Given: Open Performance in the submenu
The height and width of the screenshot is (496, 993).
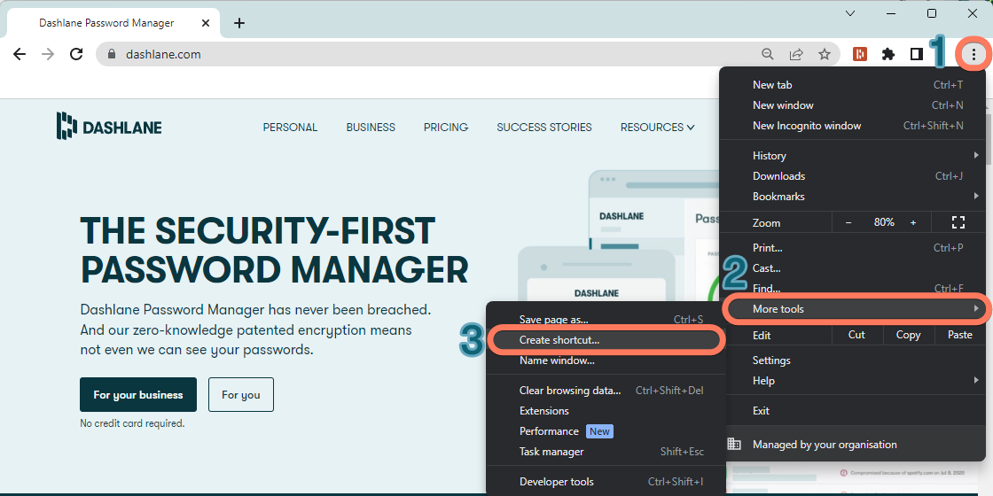Looking at the screenshot, I should (x=606, y=430).
